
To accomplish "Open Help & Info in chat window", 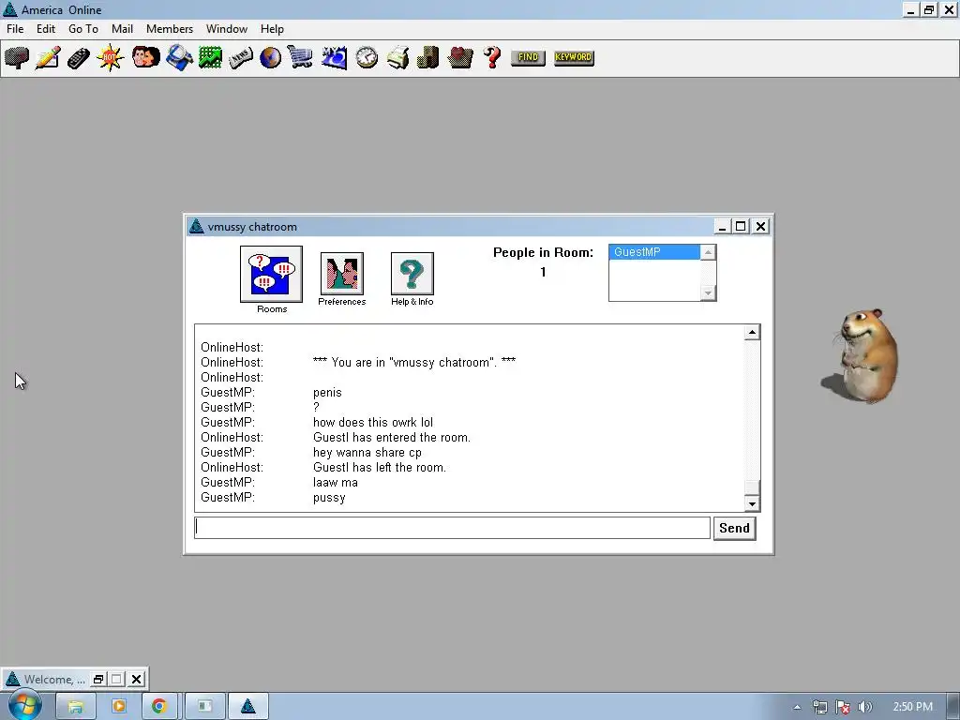I will (x=412, y=274).
